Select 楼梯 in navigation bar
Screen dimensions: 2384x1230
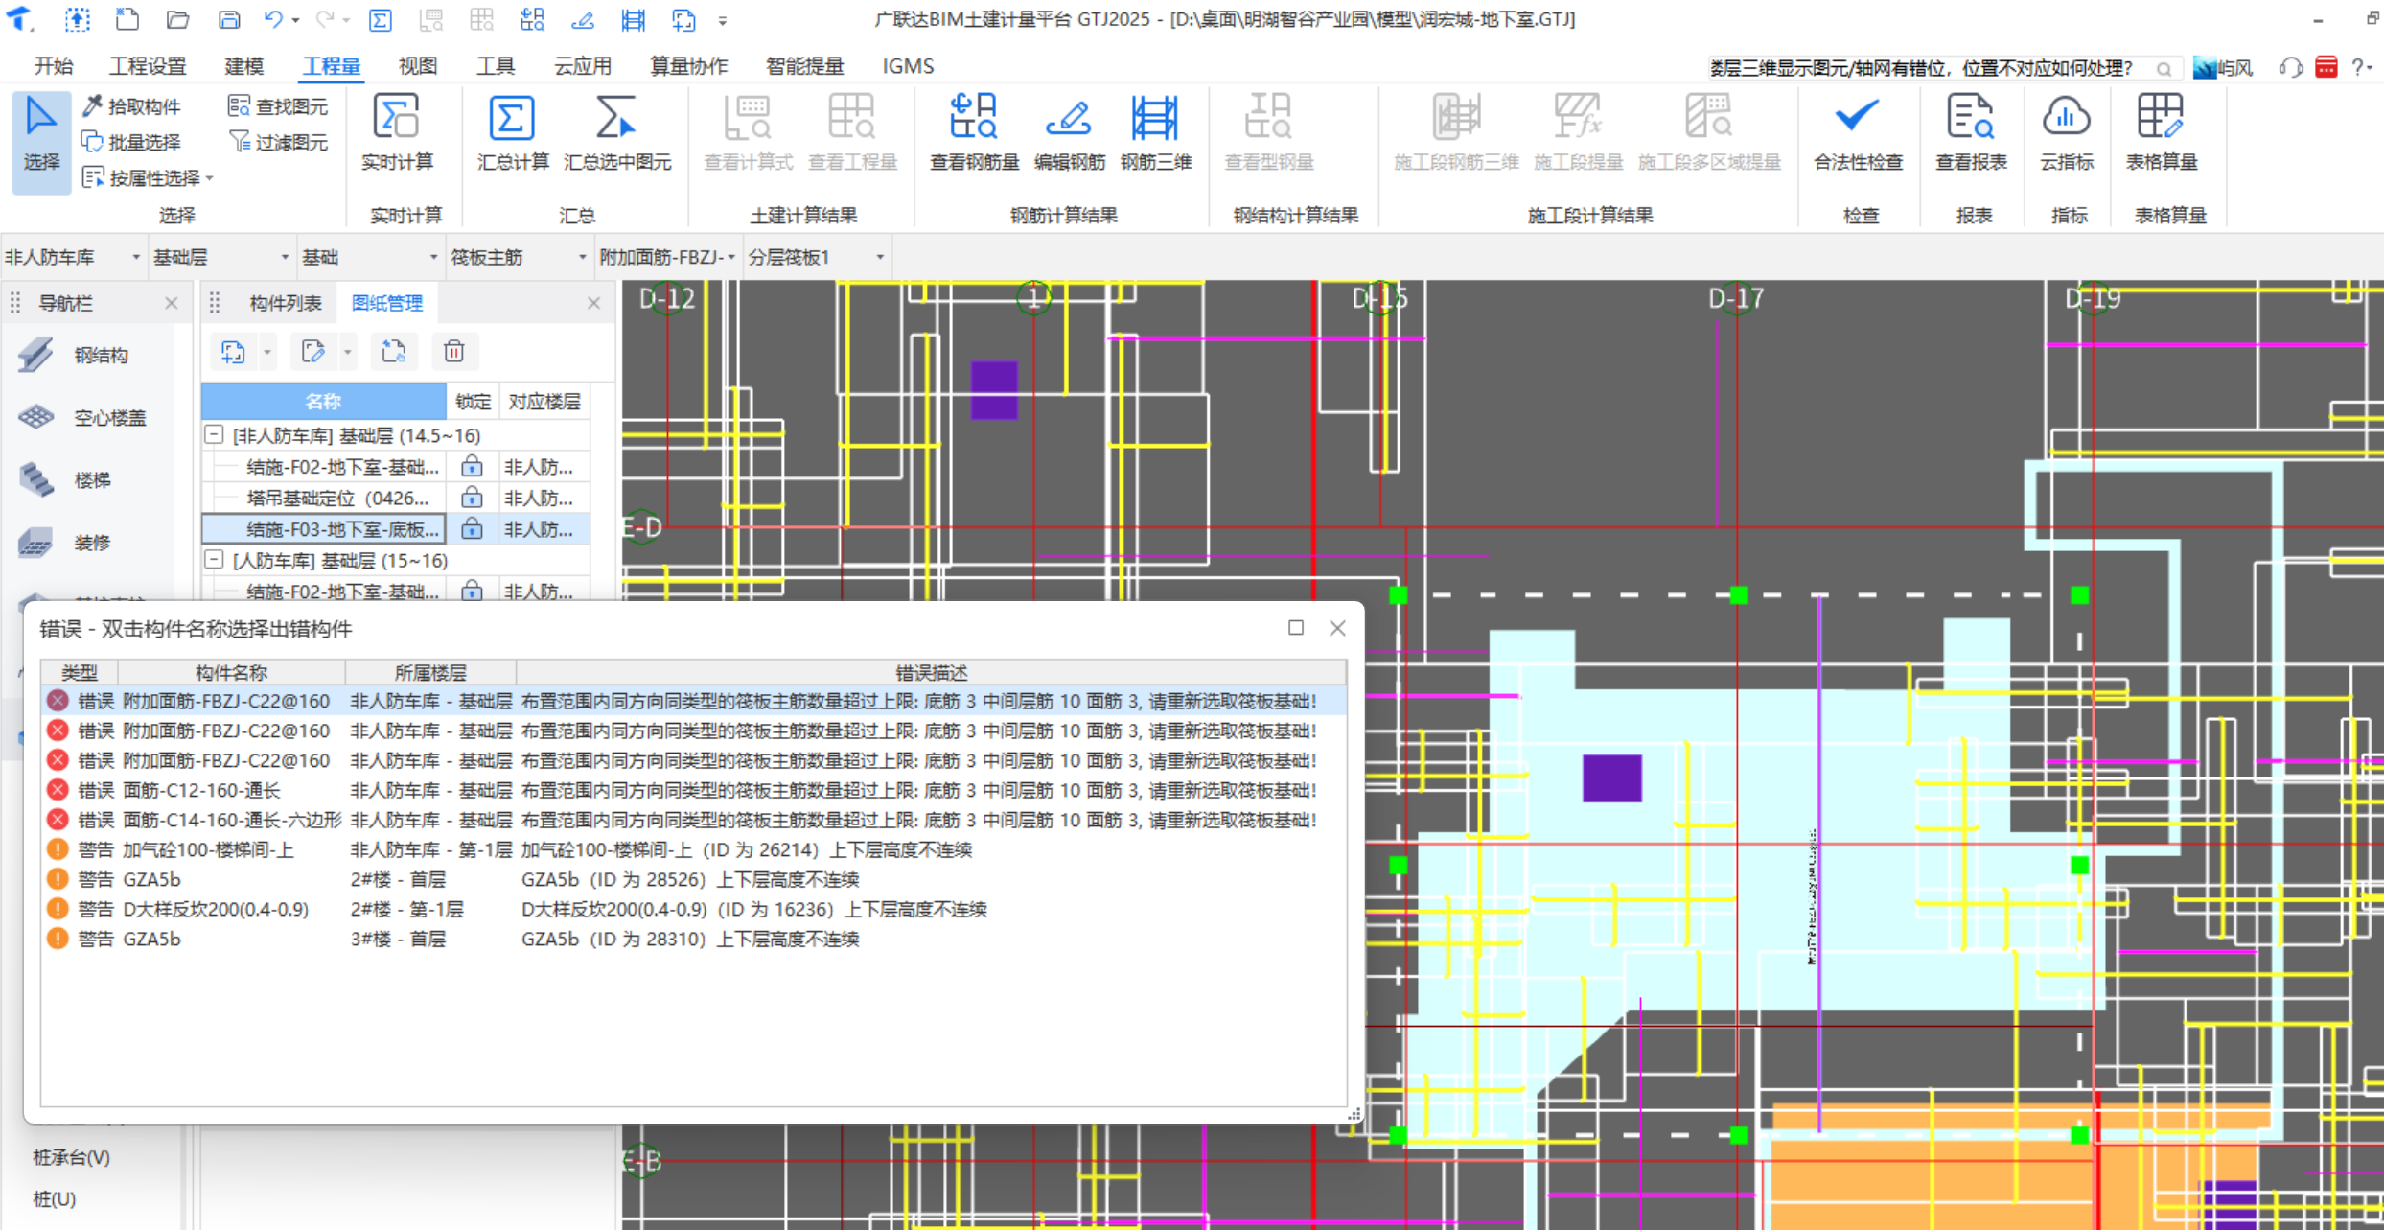tap(65, 479)
